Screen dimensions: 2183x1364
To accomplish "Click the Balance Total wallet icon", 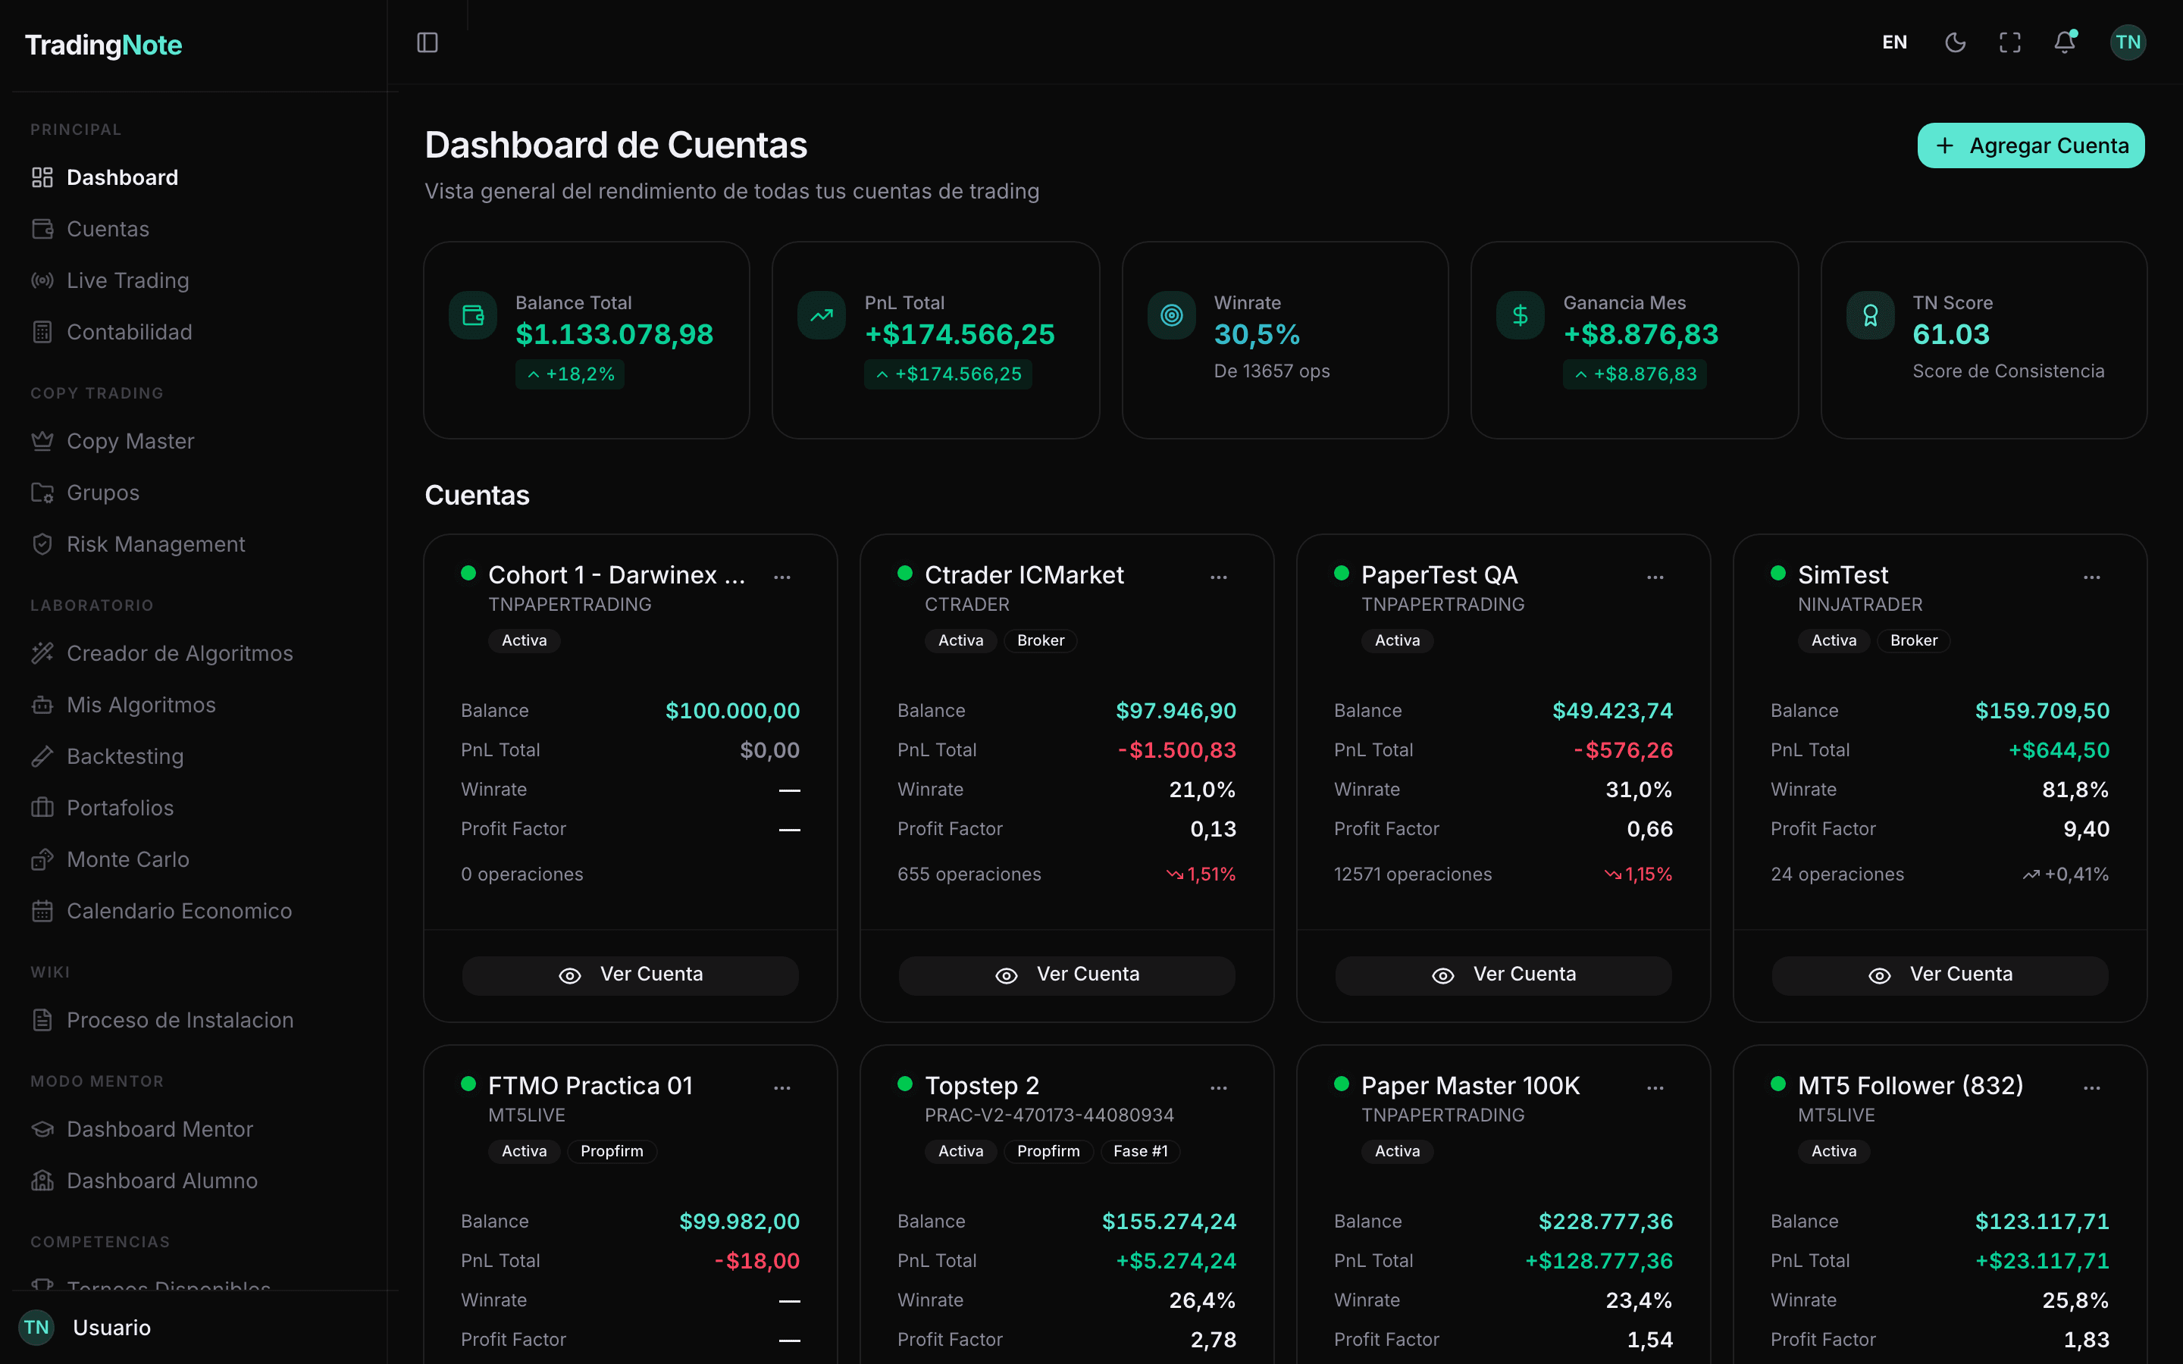I will [473, 314].
